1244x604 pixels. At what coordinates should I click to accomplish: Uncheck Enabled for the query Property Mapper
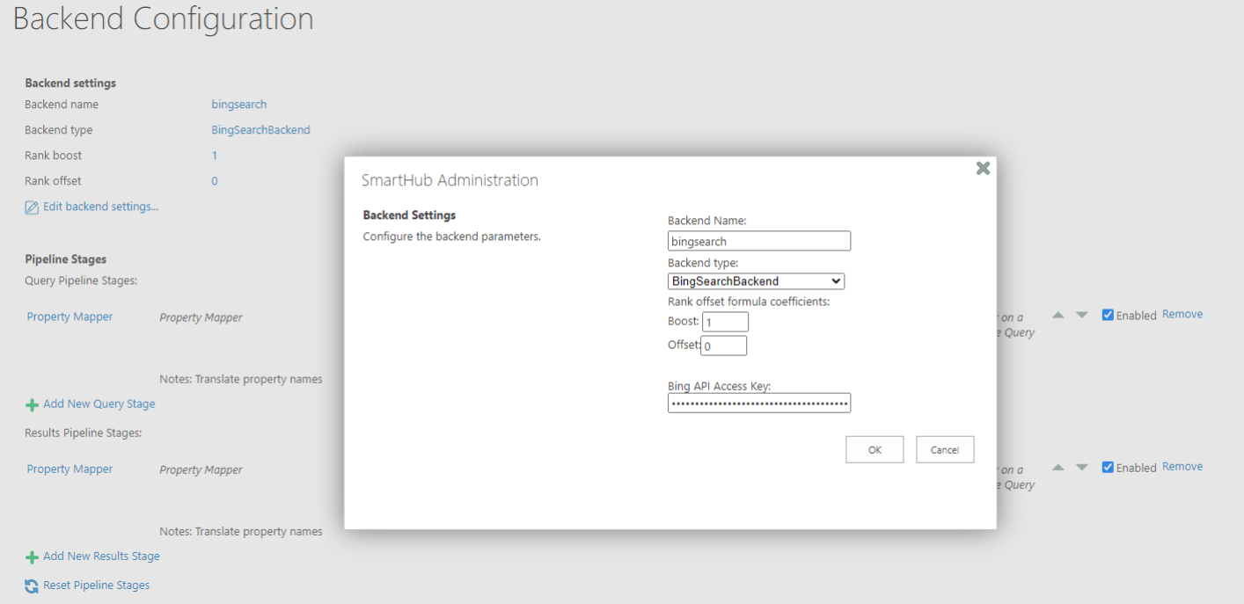click(1108, 315)
